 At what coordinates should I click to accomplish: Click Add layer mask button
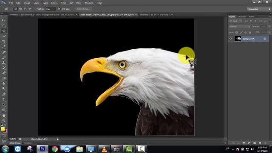click(244, 143)
